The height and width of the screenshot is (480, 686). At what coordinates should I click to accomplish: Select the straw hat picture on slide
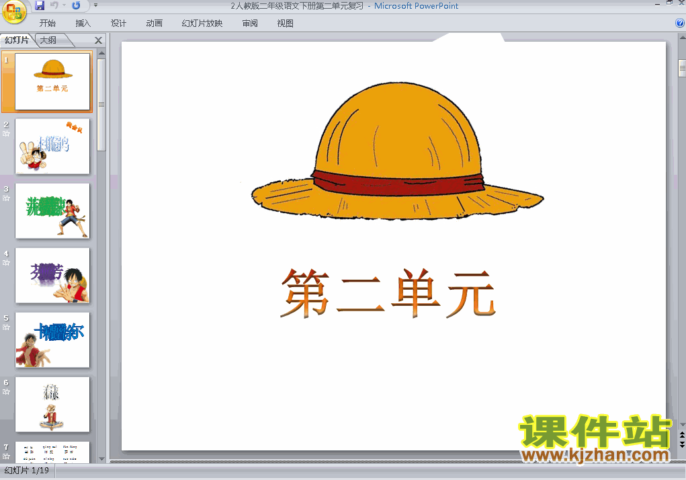pos(397,151)
